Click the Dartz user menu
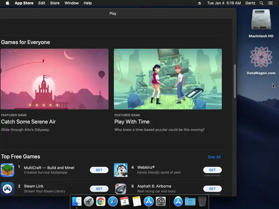 point(250,3)
